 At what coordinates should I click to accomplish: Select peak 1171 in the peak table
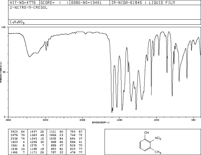(x=33, y=152)
